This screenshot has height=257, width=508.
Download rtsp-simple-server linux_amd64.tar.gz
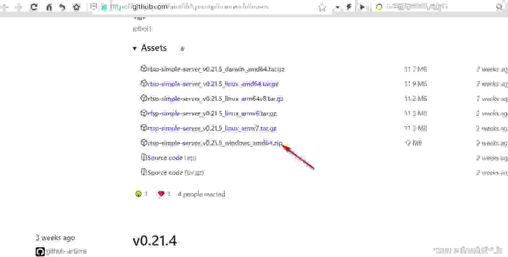click(213, 84)
